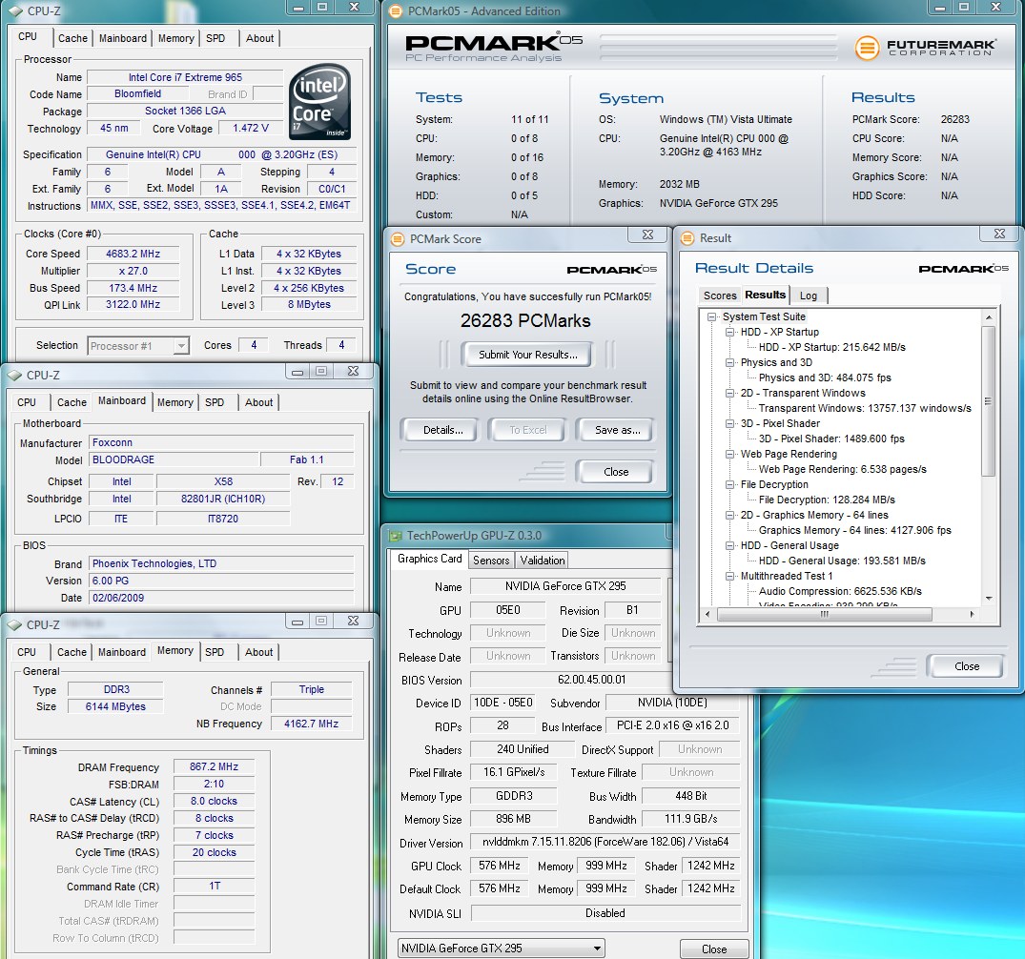Select Physics and 3D: 484.075 fps row
This screenshot has width=1025, height=959.
tap(825, 377)
